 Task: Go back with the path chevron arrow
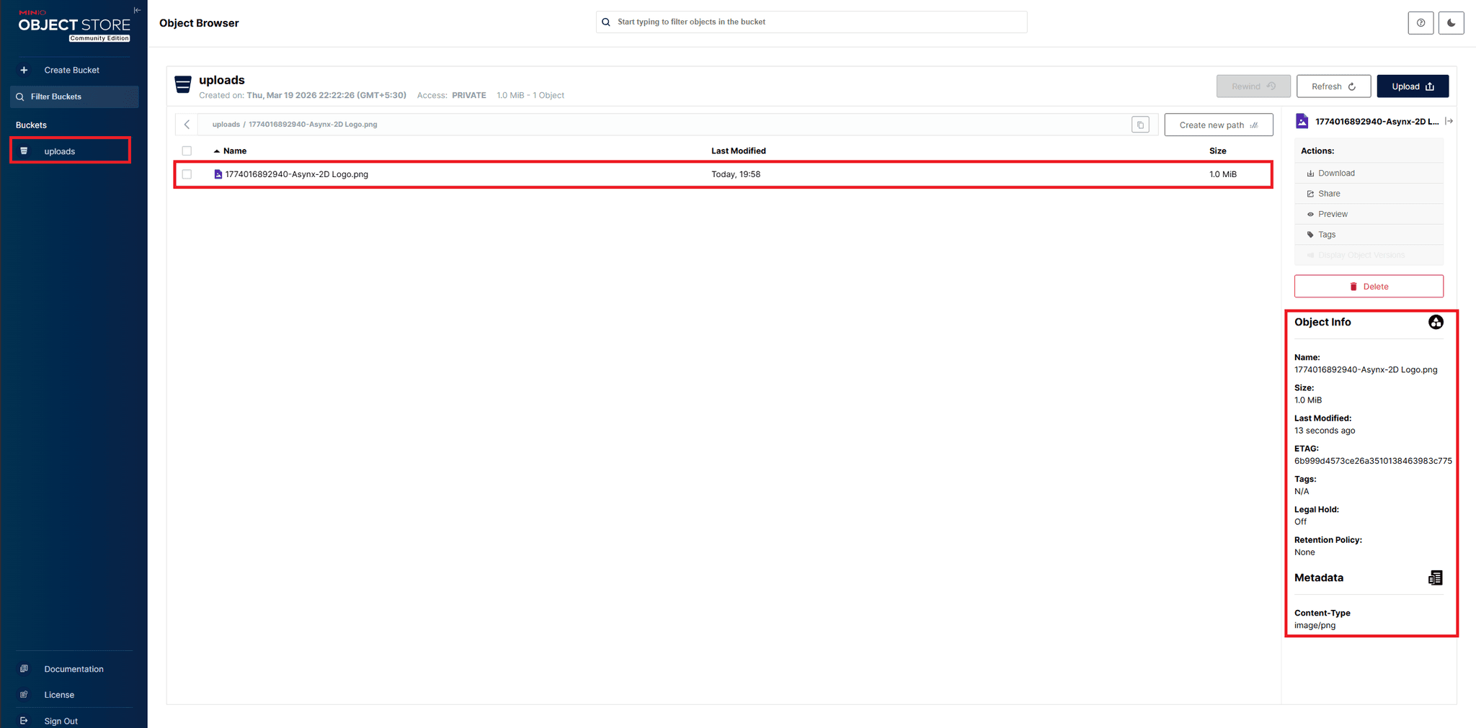click(x=187, y=125)
